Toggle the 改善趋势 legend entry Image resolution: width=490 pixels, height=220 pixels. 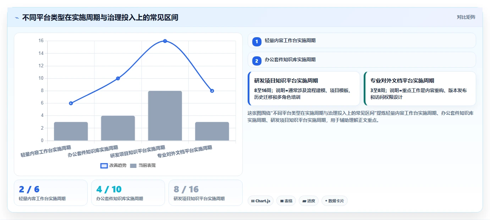[x=113, y=165]
